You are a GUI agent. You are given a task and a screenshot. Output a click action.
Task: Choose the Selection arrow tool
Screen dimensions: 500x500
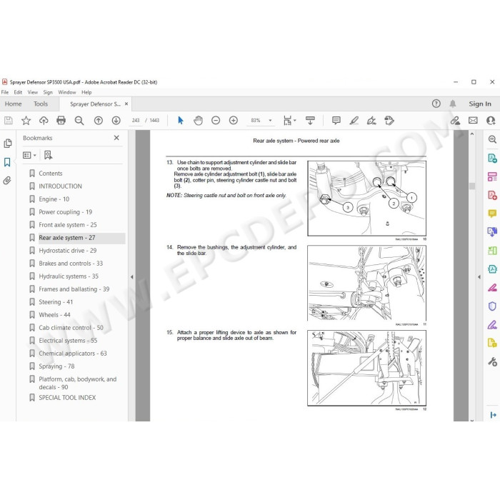(181, 121)
